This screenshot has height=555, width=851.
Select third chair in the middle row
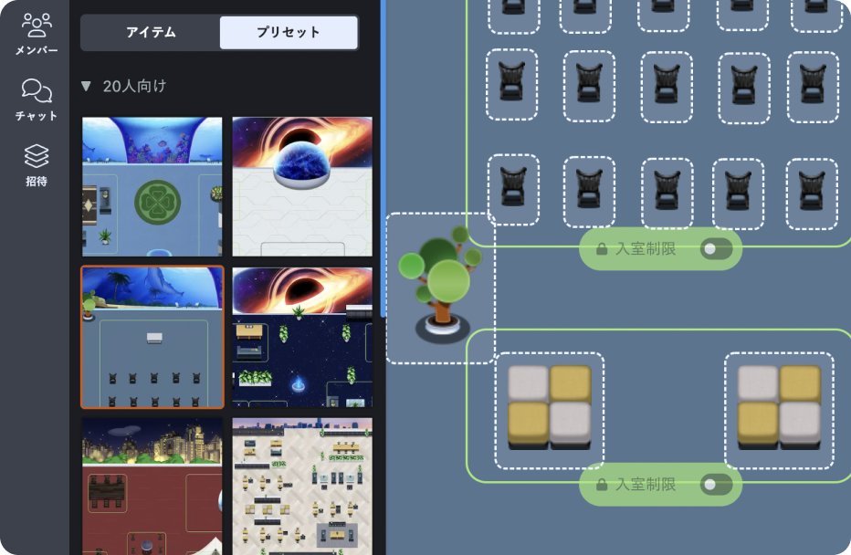[667, 87]
